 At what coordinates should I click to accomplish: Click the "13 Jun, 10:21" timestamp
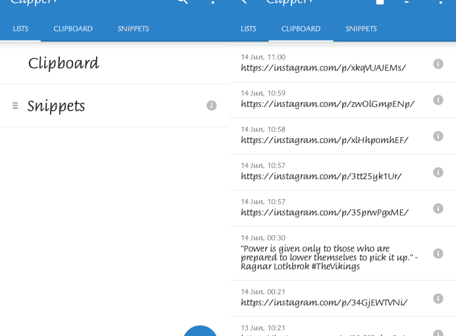tap(263, 328)
